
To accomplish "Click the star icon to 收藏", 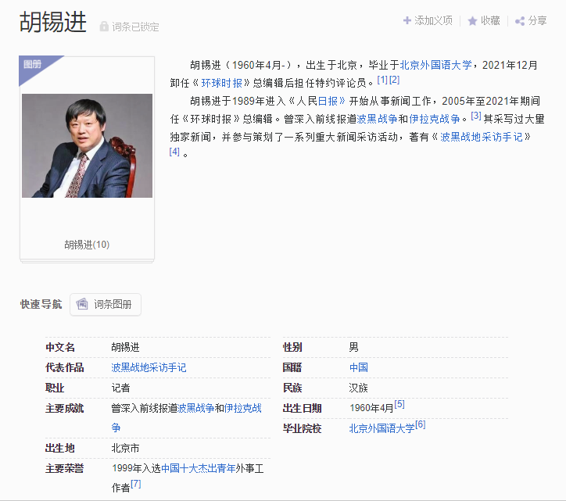I will 472,21.
